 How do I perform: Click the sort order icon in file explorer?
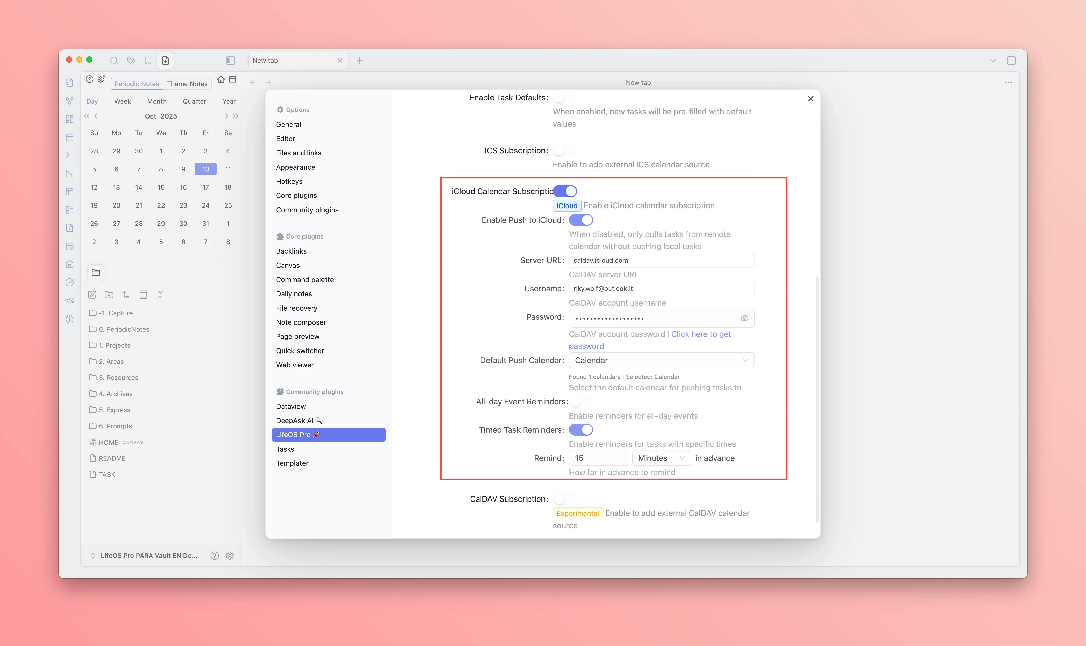126,295
